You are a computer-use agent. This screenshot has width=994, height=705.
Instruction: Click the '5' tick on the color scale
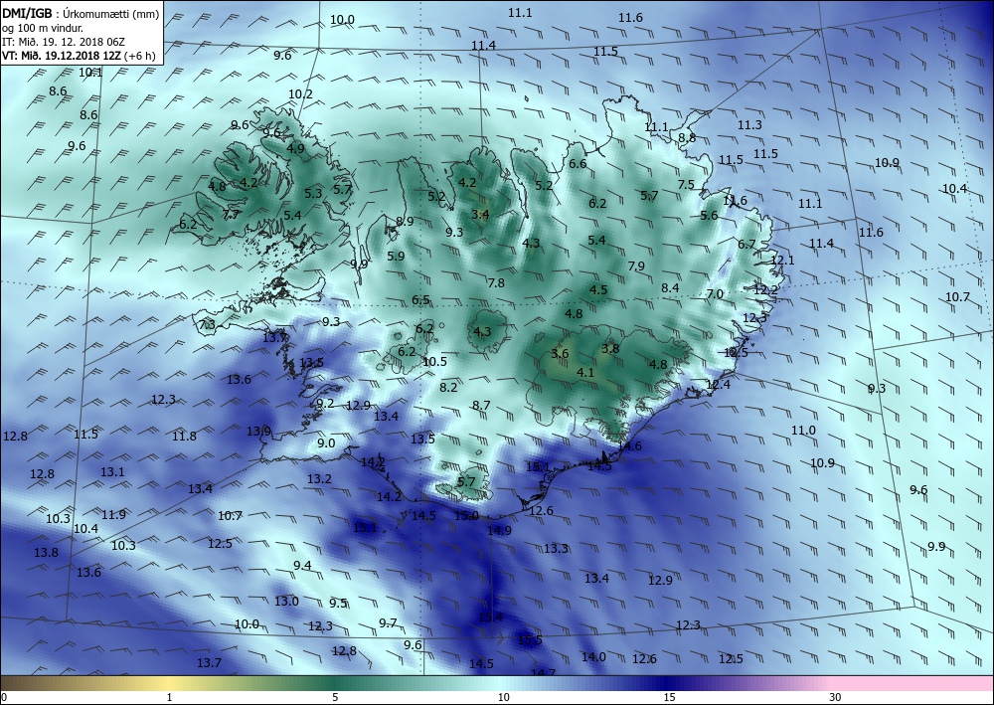point(335,697)
